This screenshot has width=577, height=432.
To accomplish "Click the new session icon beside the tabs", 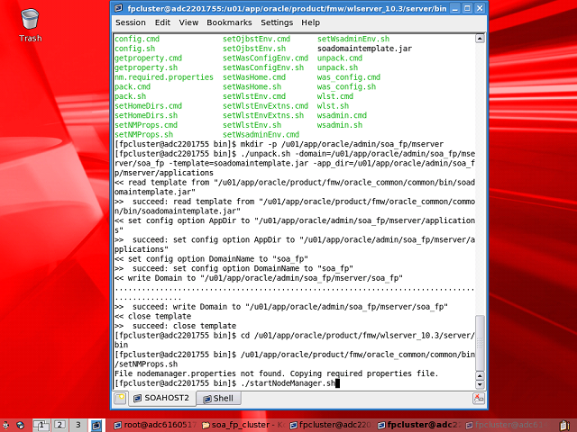I will click(x=120, y=399).
